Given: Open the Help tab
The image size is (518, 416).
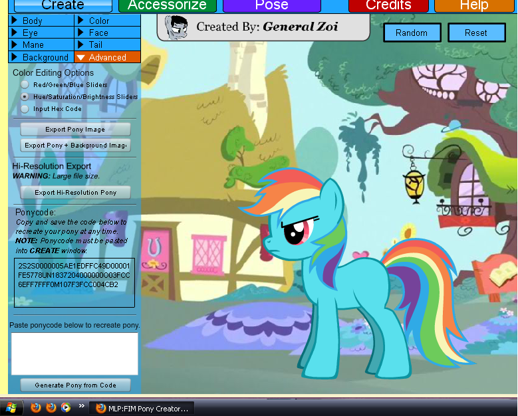Looking at the screenshot, I should (x=474, y=5).
